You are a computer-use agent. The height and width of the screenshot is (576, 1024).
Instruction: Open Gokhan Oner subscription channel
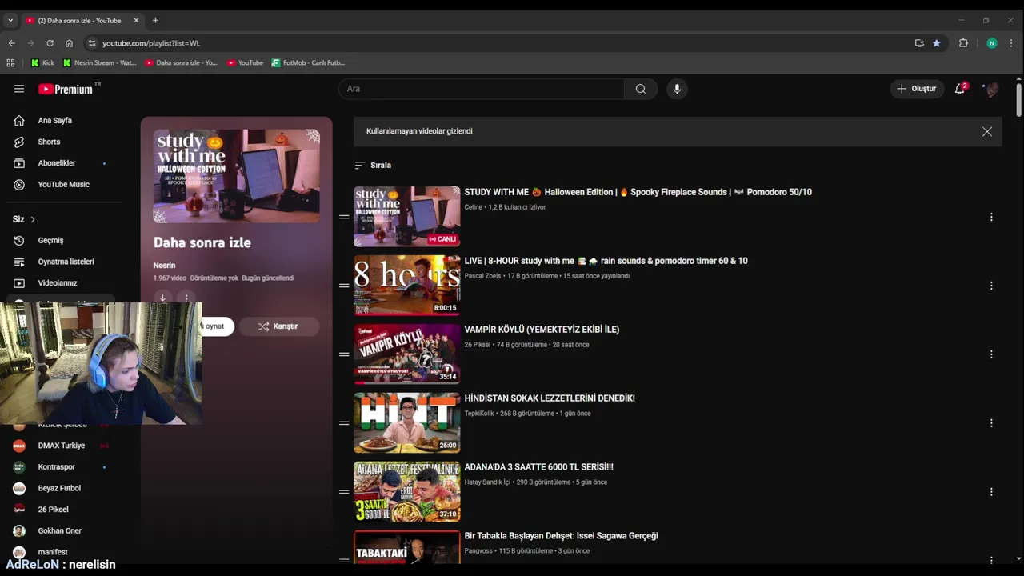point(60,531)
